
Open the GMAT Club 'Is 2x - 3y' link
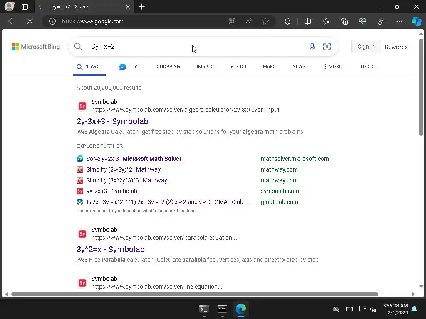(167, 202)
